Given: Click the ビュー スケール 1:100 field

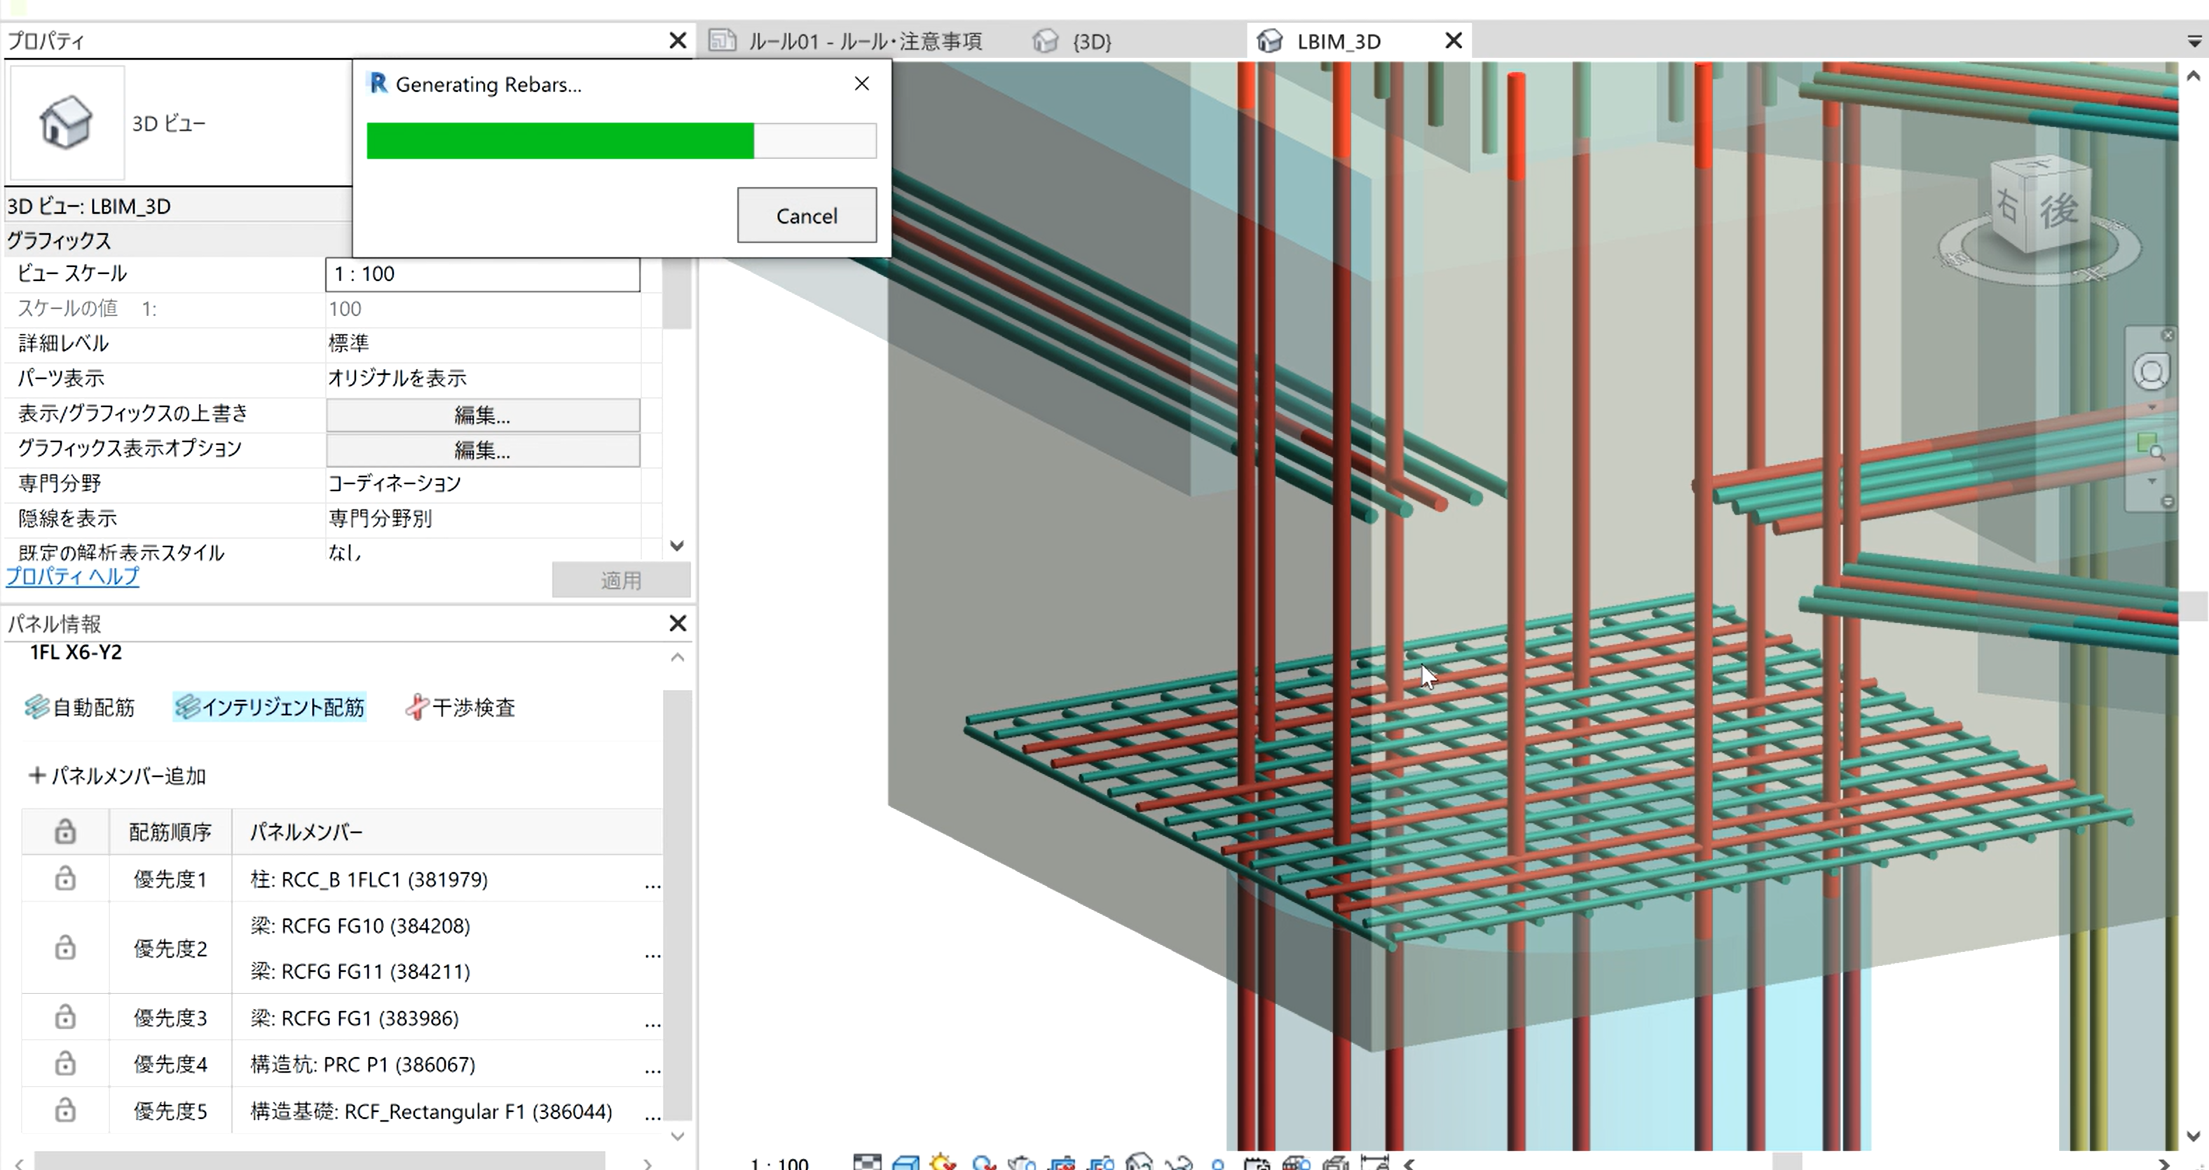Looking at the screenshot, I should pyautogui.click(x=482, y=275).
